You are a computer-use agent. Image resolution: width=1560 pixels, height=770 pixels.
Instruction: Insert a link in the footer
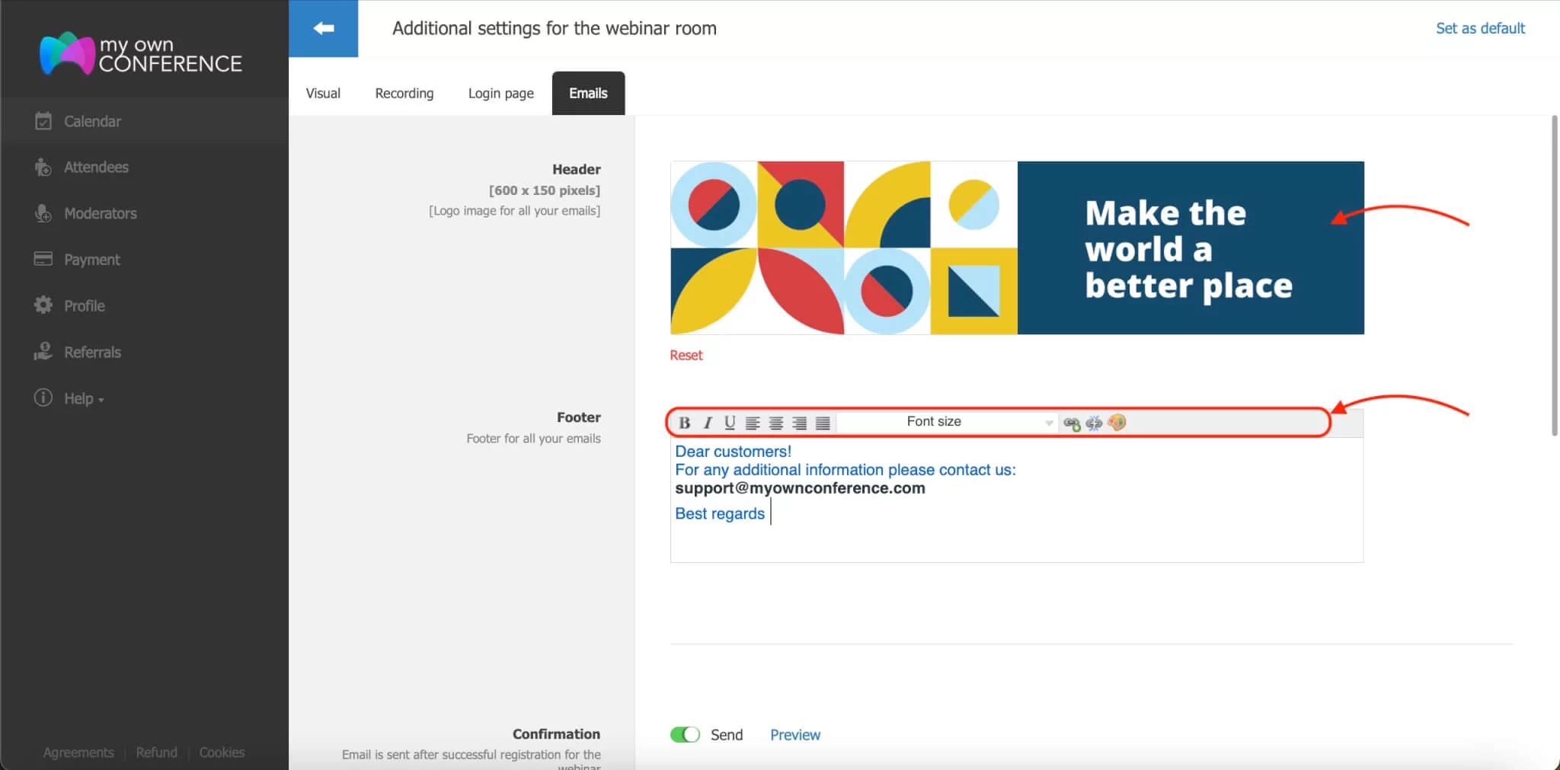[x=1072, y=423]
